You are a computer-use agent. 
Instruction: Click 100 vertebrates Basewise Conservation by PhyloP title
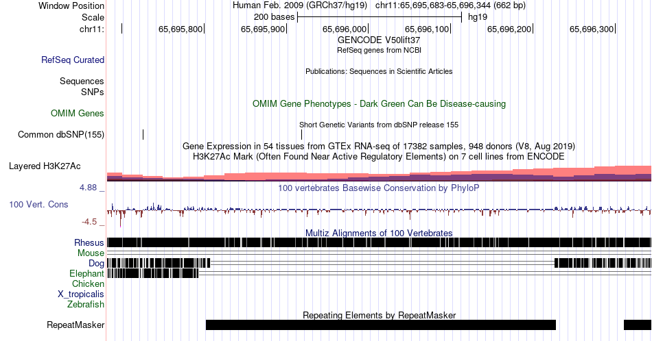[x=379, y=188]
